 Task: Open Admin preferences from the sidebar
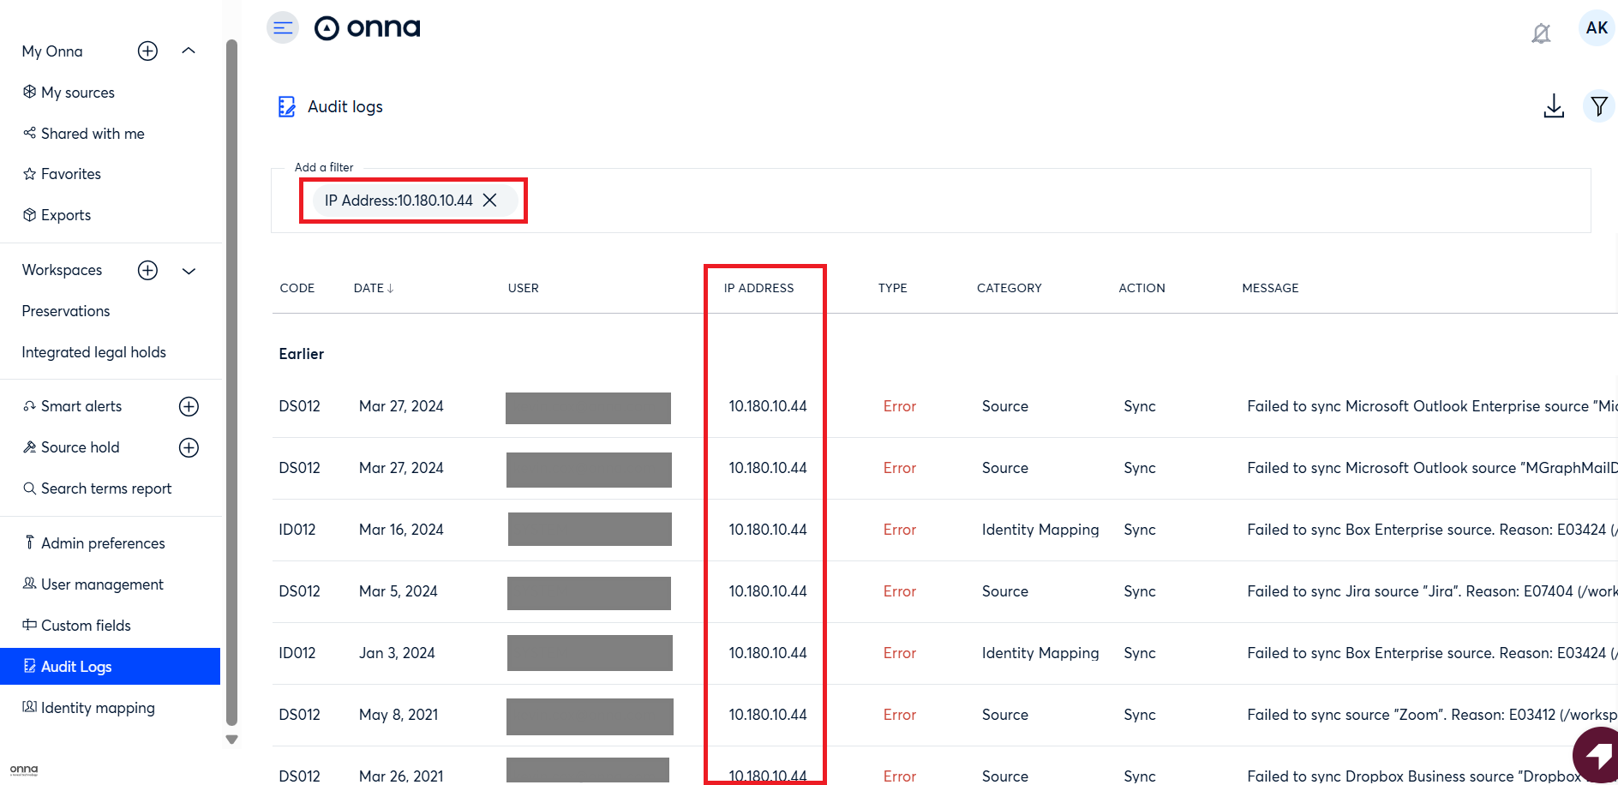pos(103,543)
